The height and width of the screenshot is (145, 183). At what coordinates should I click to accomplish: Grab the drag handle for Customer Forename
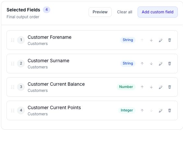13,40
